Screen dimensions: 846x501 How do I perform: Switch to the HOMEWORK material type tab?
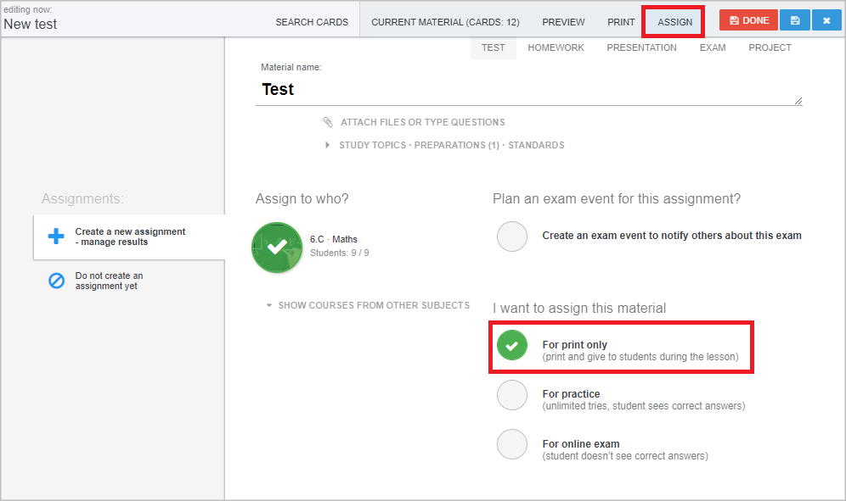point(556,47)
